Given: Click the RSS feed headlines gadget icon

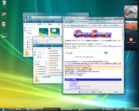Looking at the screenshot, I should (131, 39).
